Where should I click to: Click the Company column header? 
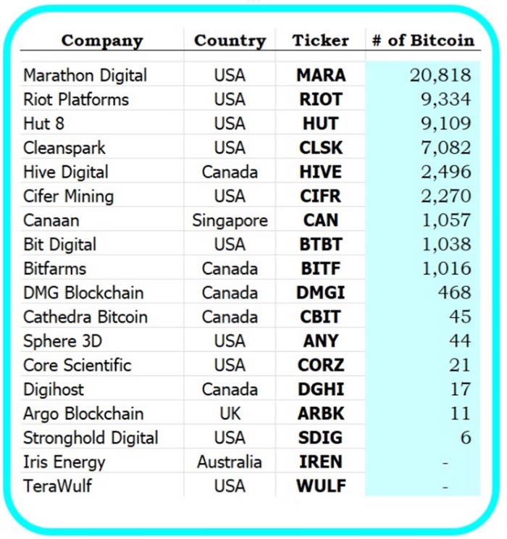coord(101,41)
